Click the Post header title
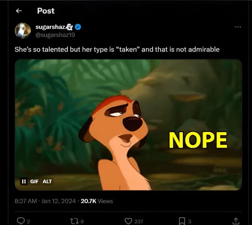 coord(46,11)
